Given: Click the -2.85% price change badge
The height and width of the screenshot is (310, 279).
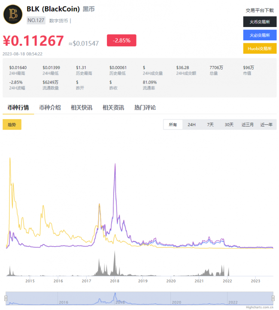Looking at the screenshot, I should click(x=121, y=40).
